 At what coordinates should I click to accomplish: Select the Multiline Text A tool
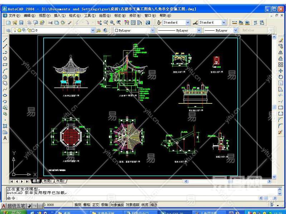(5, 138)
